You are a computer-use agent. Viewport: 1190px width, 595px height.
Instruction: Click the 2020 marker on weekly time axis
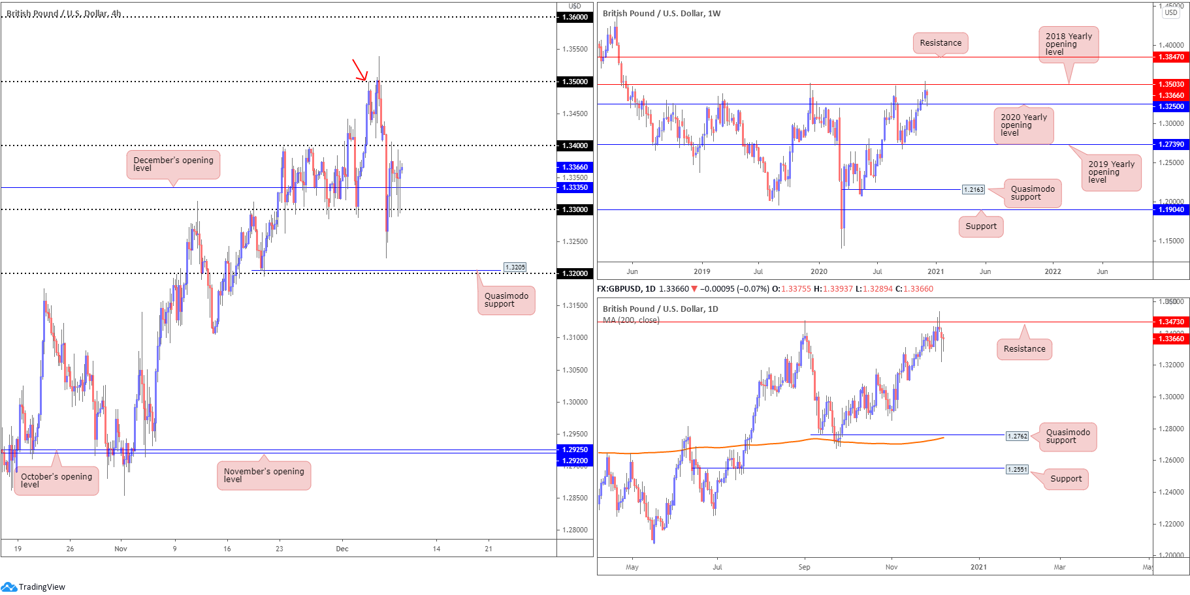[x=819, y=271]
